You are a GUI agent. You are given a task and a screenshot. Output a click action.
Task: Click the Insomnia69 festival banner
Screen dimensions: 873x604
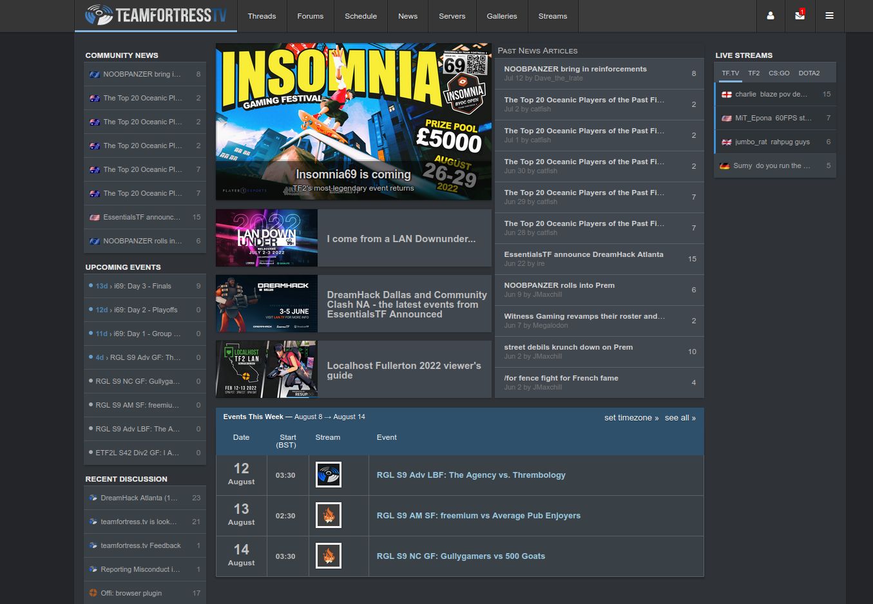point(353,121)
